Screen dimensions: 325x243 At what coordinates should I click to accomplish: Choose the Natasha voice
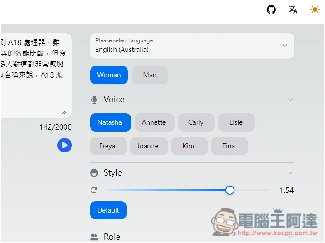pos(111,122)
